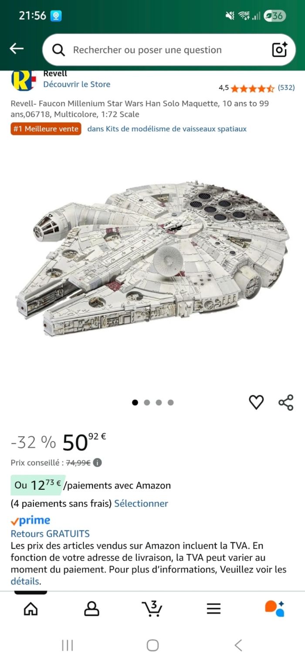The height and width of the screenshot is (662, 305).
Task: Open hamburger menu tab
Action: (x=213, y=608)
